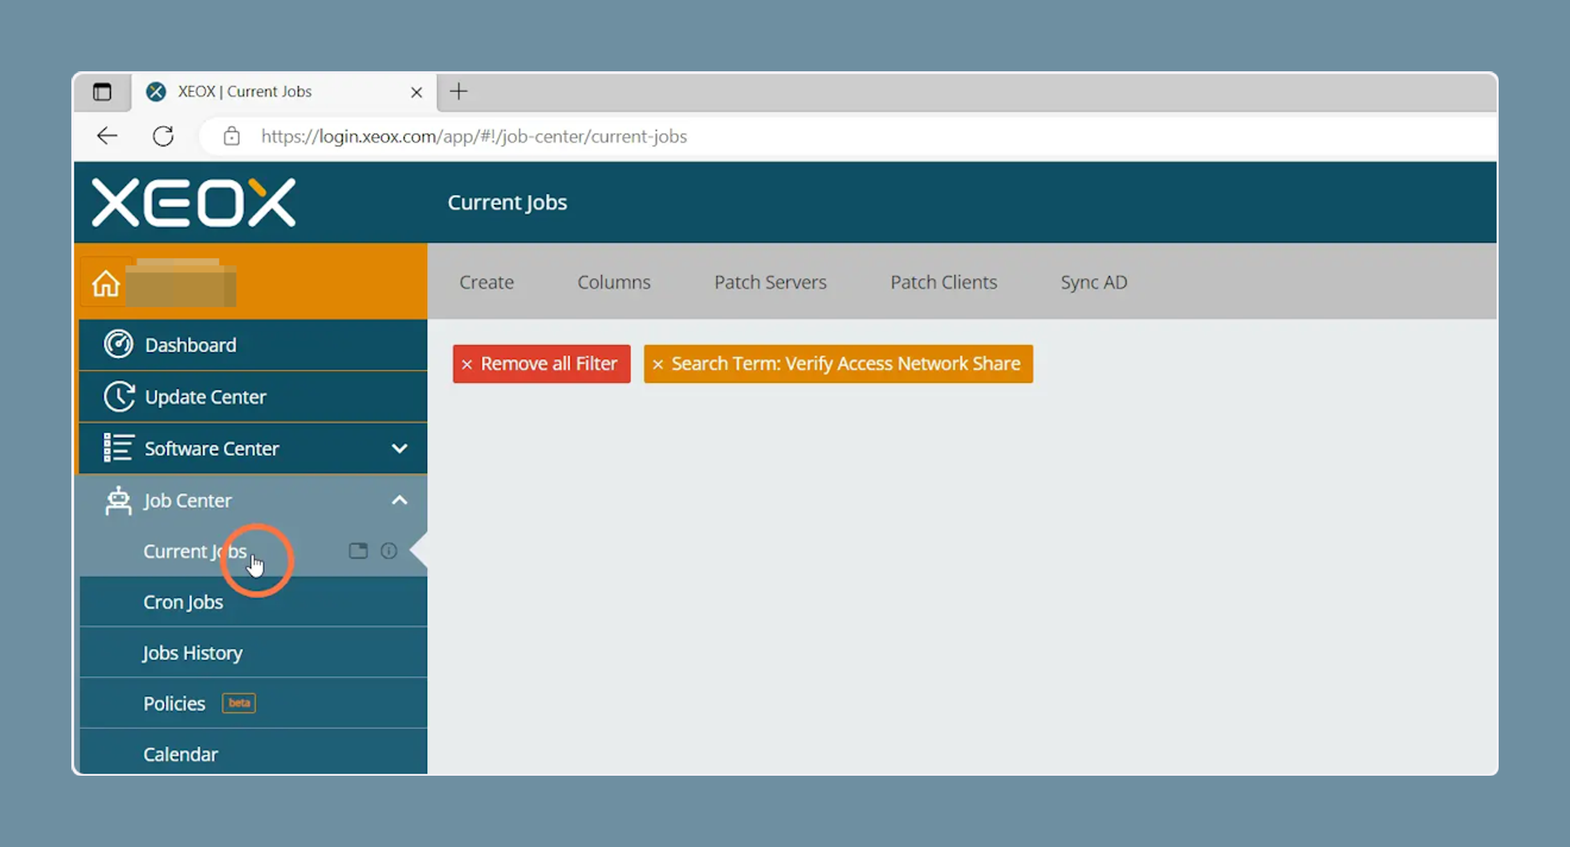The height and width of the screenshot is (847, 1570).
Task: Click the XEOX logo
Action: click(193, 202)
